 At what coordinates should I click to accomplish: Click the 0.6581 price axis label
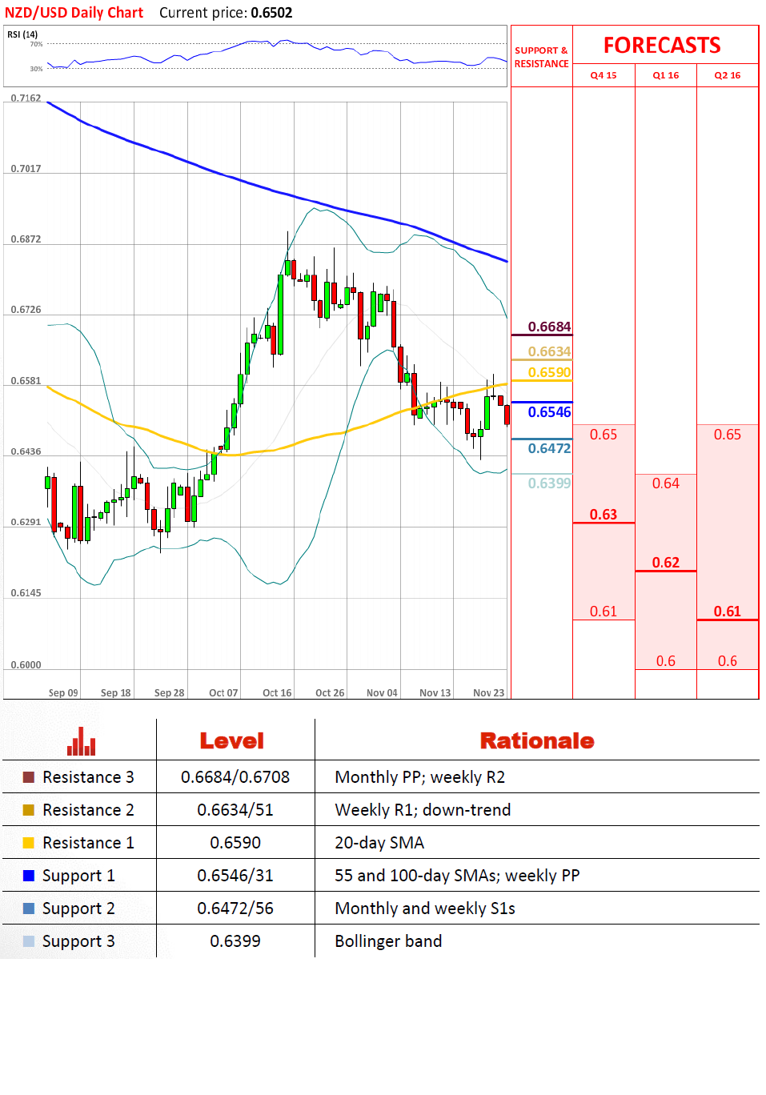pos(26,381)
